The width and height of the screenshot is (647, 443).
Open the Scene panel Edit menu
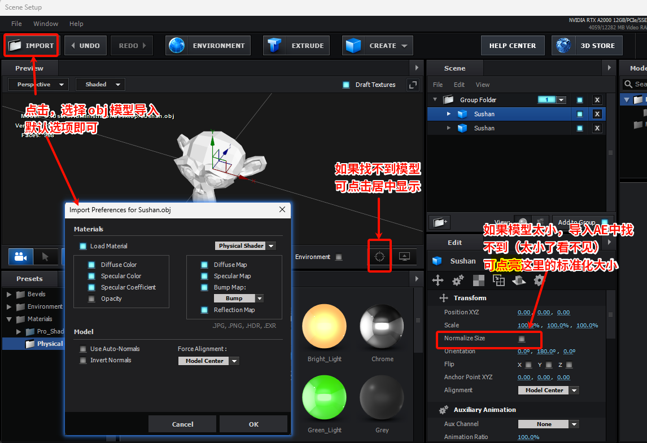tap(459, 85)
